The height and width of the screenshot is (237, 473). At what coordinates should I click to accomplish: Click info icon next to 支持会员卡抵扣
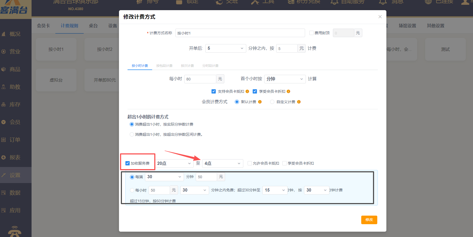pyautogui.click(x=247, y=91)
